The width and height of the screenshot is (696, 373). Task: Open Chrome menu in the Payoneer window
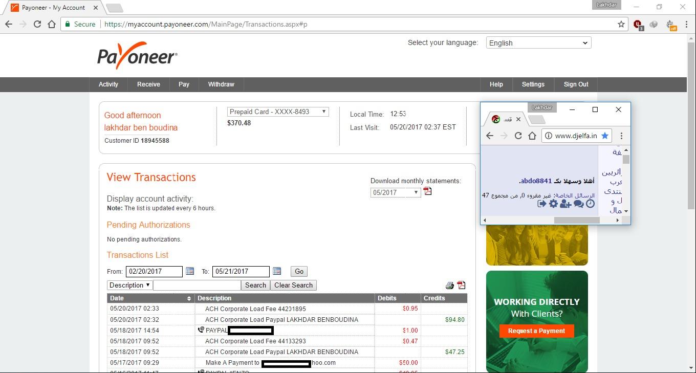(687, 24)
